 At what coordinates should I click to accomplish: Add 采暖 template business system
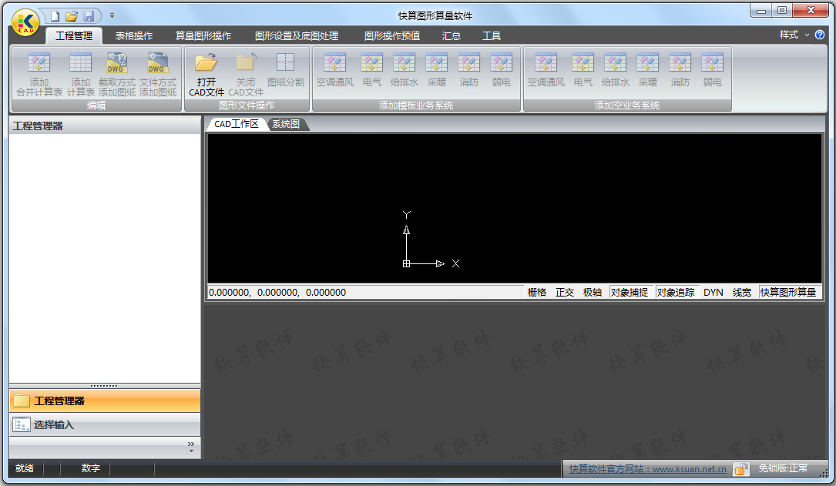(x=436, y=70)
